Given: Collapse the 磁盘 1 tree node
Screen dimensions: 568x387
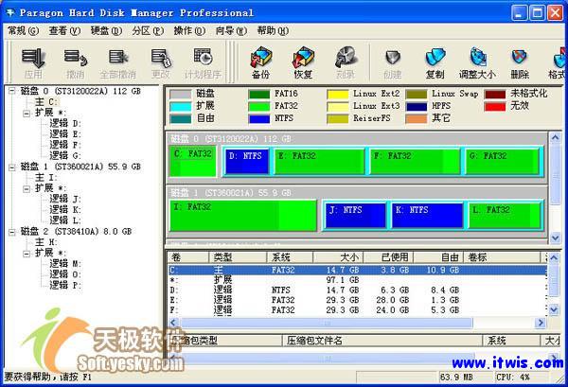Looking at the screenshot, I should [x=12, y=167].
